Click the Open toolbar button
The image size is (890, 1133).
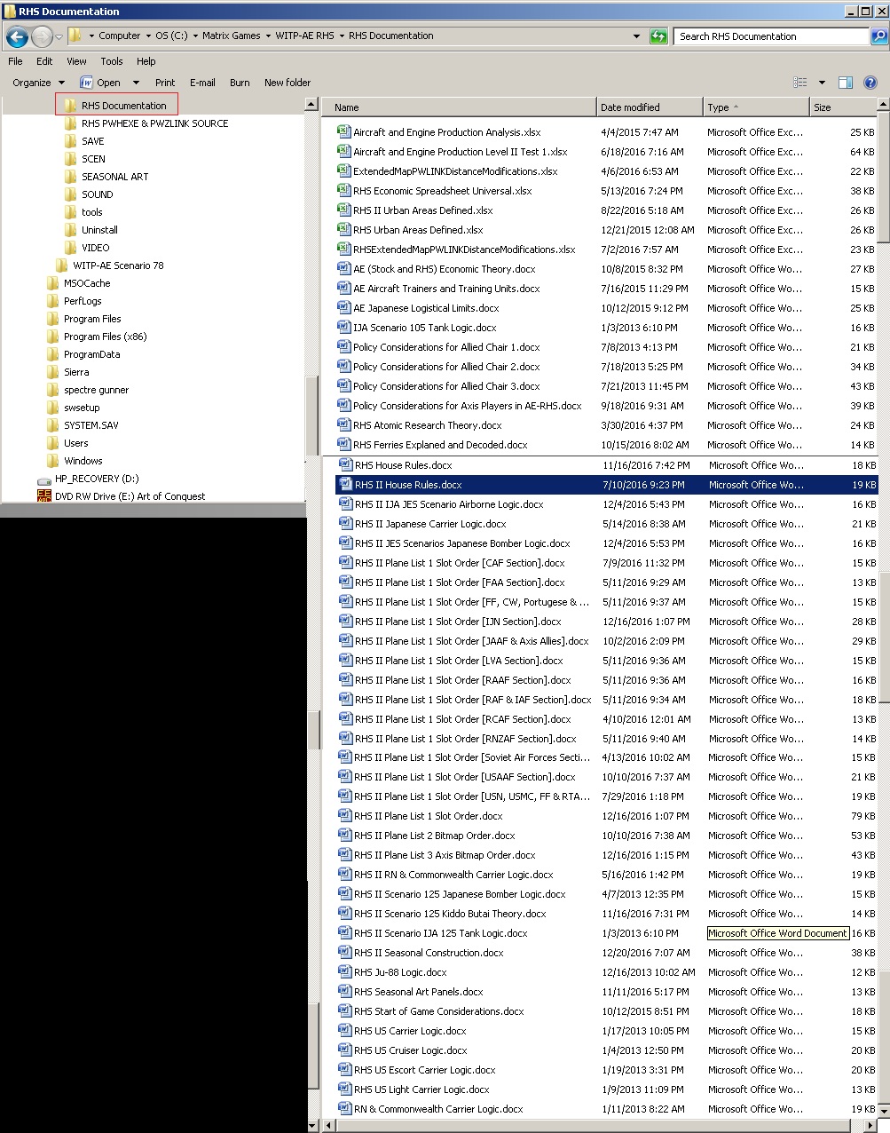(102, 83)
